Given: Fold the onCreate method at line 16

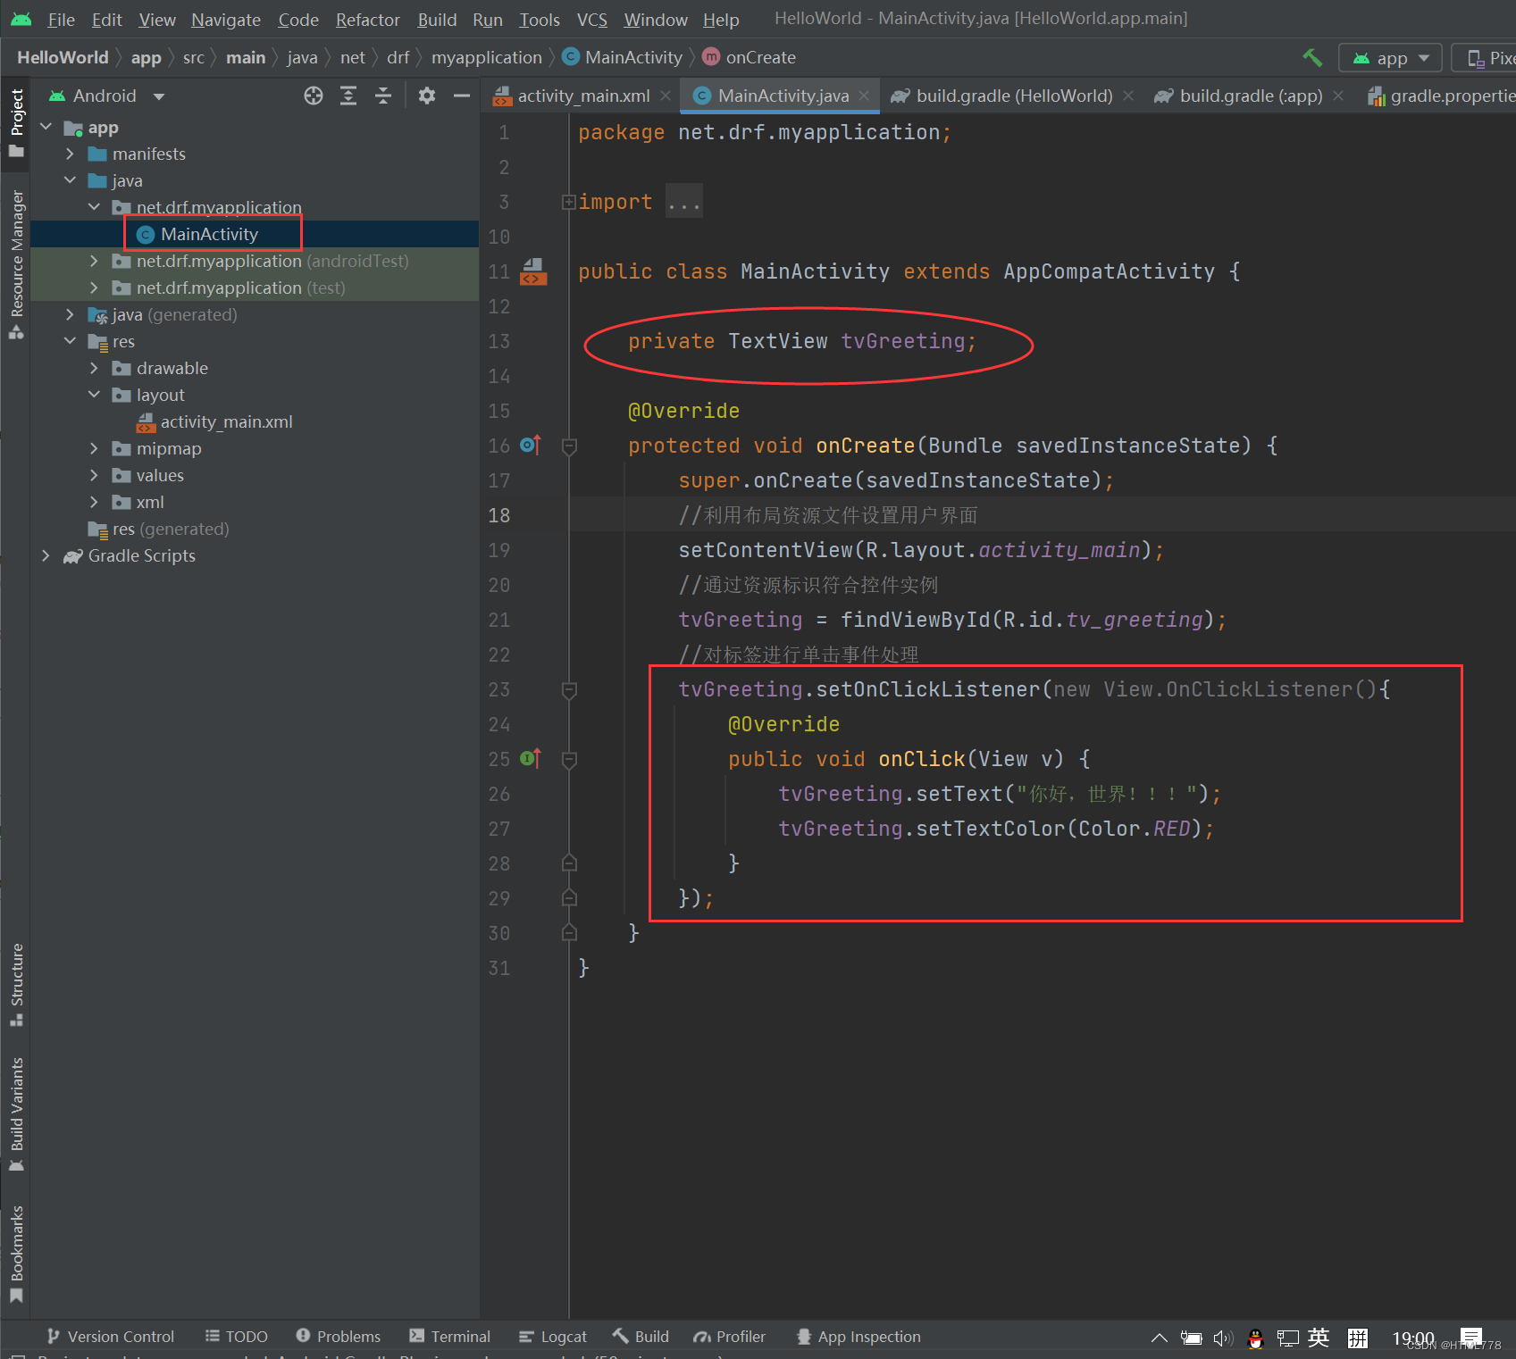Looking at the screenshot, I should [x=569, y=446].
